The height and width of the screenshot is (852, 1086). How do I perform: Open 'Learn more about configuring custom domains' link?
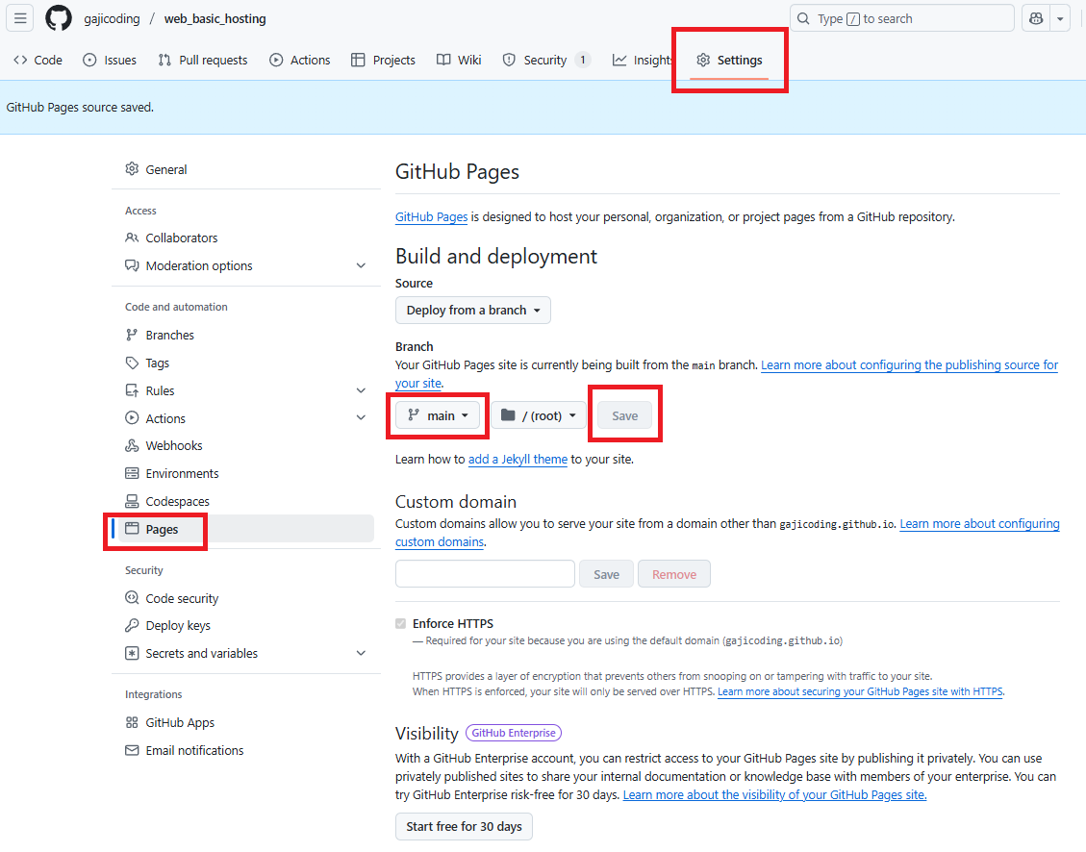click(x=979, y=524)
